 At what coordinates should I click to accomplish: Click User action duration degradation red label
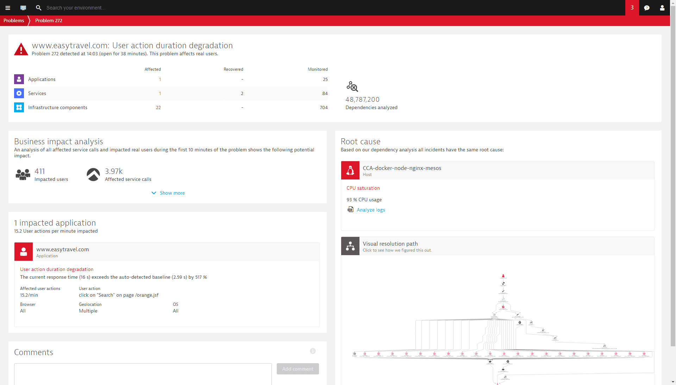57,269
